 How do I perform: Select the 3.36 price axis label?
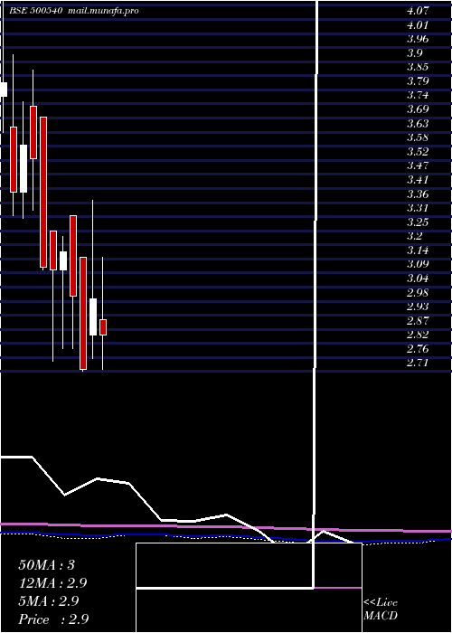coord(418,194)
